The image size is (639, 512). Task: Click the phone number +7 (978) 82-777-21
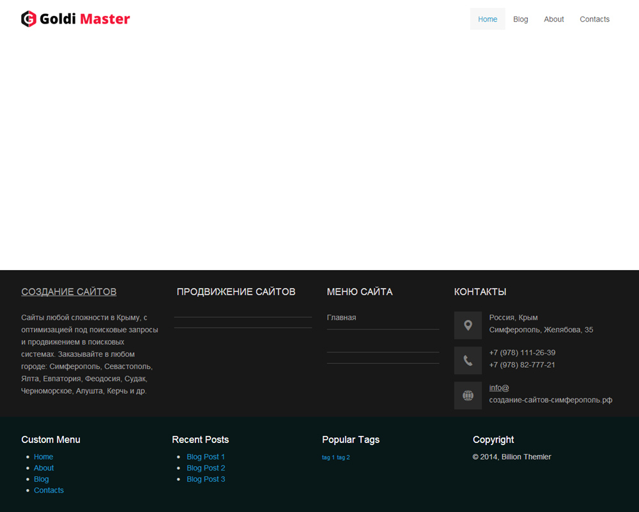click(522, 365)
